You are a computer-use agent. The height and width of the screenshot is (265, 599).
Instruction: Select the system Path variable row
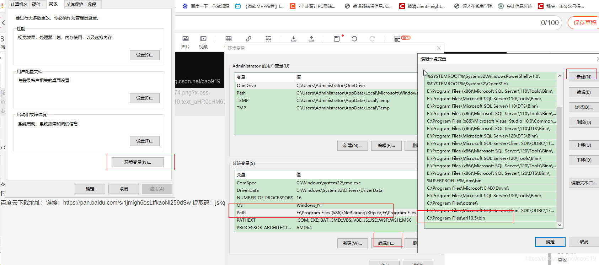click(326, 213)
